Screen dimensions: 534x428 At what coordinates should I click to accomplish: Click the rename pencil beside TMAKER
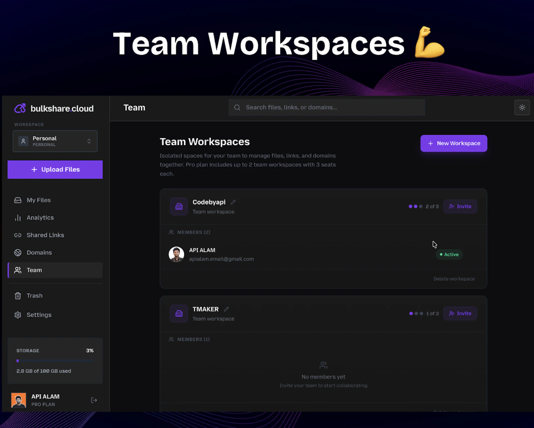226,309
